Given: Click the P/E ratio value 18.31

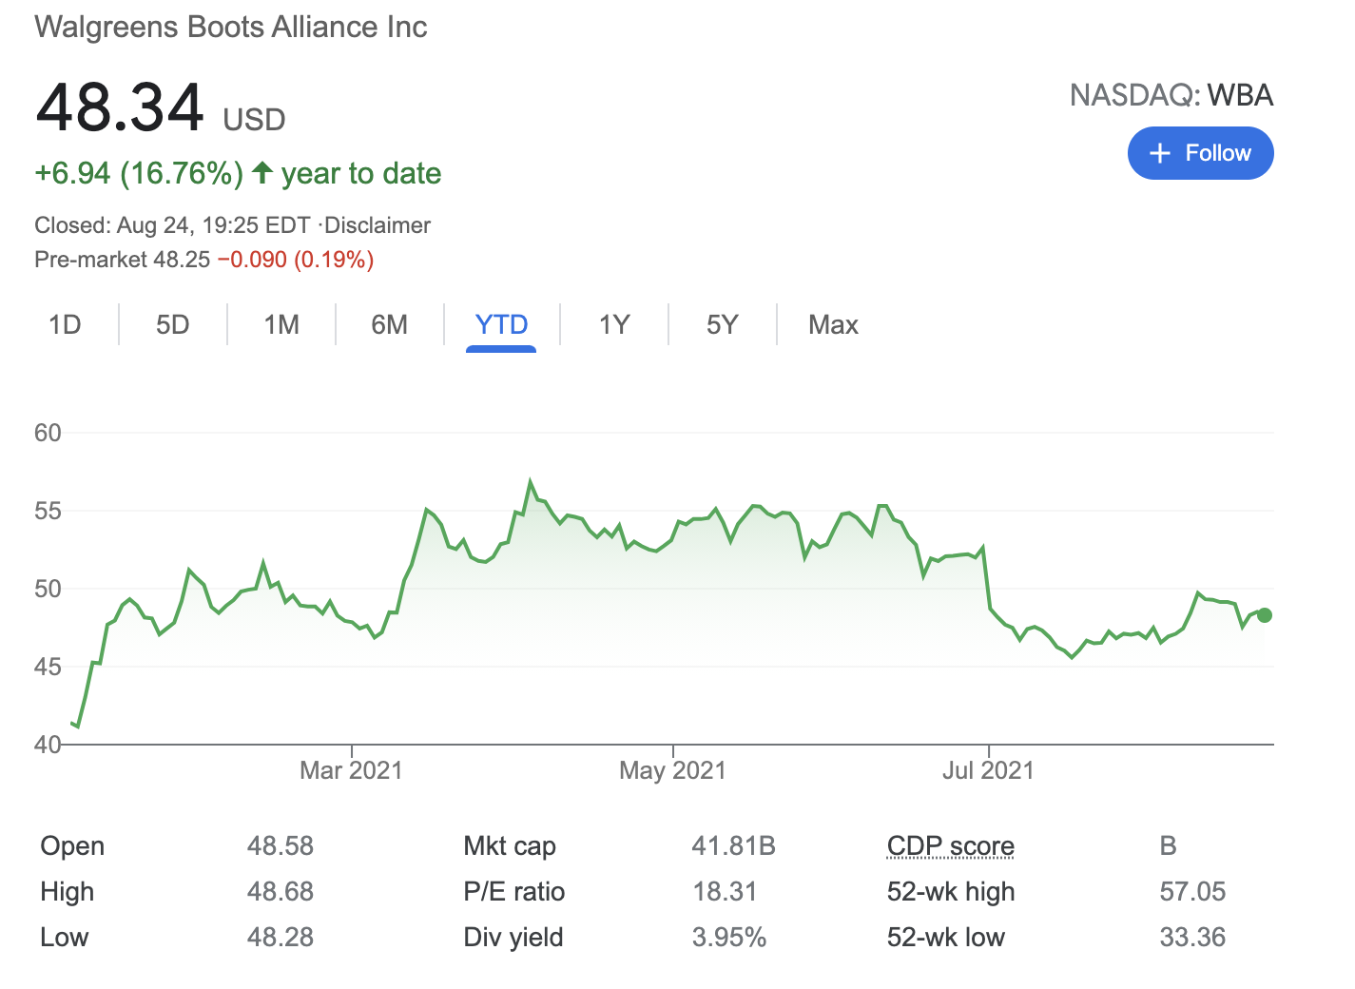Looking at the screenshot, I should (x=725, y=891).
